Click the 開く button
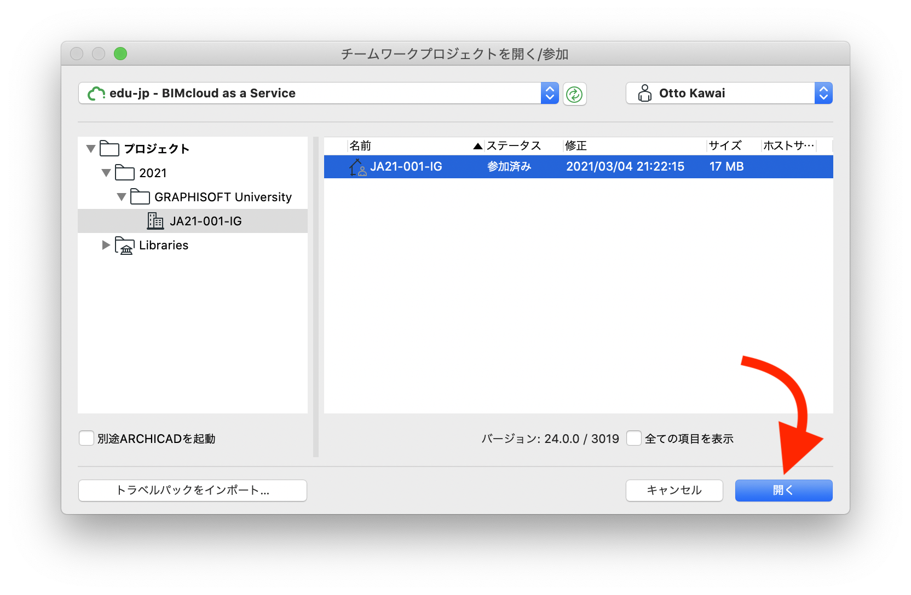The height and width of the screenshot is (595, 911). (783, 491)
